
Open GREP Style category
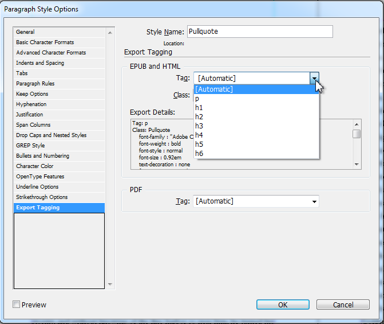pos(60,145)
